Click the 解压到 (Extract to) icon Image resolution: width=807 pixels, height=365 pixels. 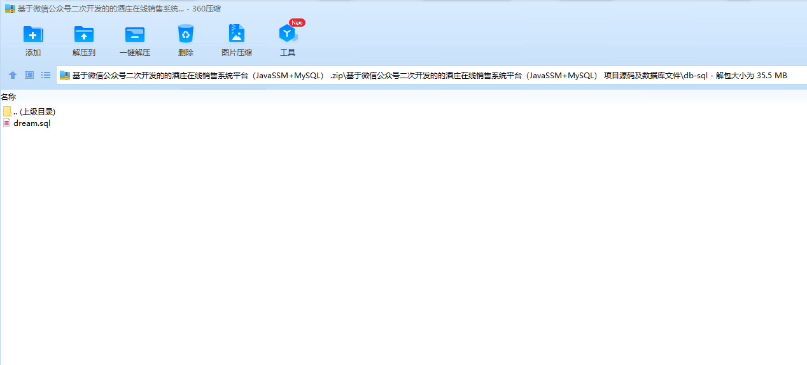coord(84,34)
